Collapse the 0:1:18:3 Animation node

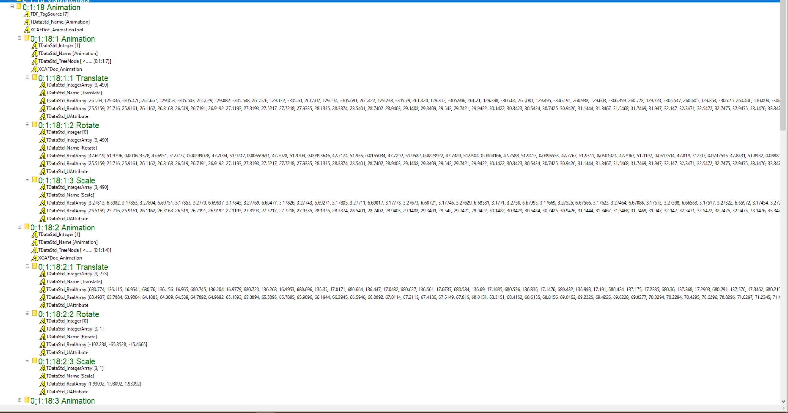(x=20, y=400)
